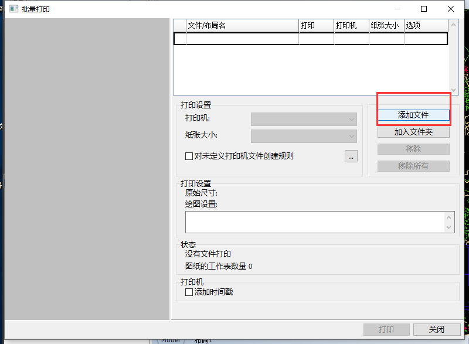The height and width of the screenshot is (344, 469).
Task: Enable 对未定义打印机文件创建规则 checkbox
Action: pyautogui.click(x=189, y=156)
